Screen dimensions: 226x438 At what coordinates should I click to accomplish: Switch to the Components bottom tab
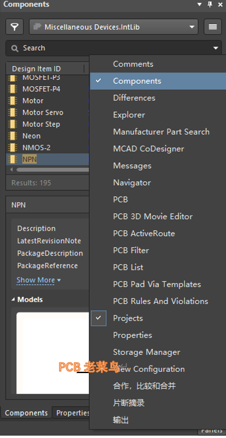tap(27, 413)
